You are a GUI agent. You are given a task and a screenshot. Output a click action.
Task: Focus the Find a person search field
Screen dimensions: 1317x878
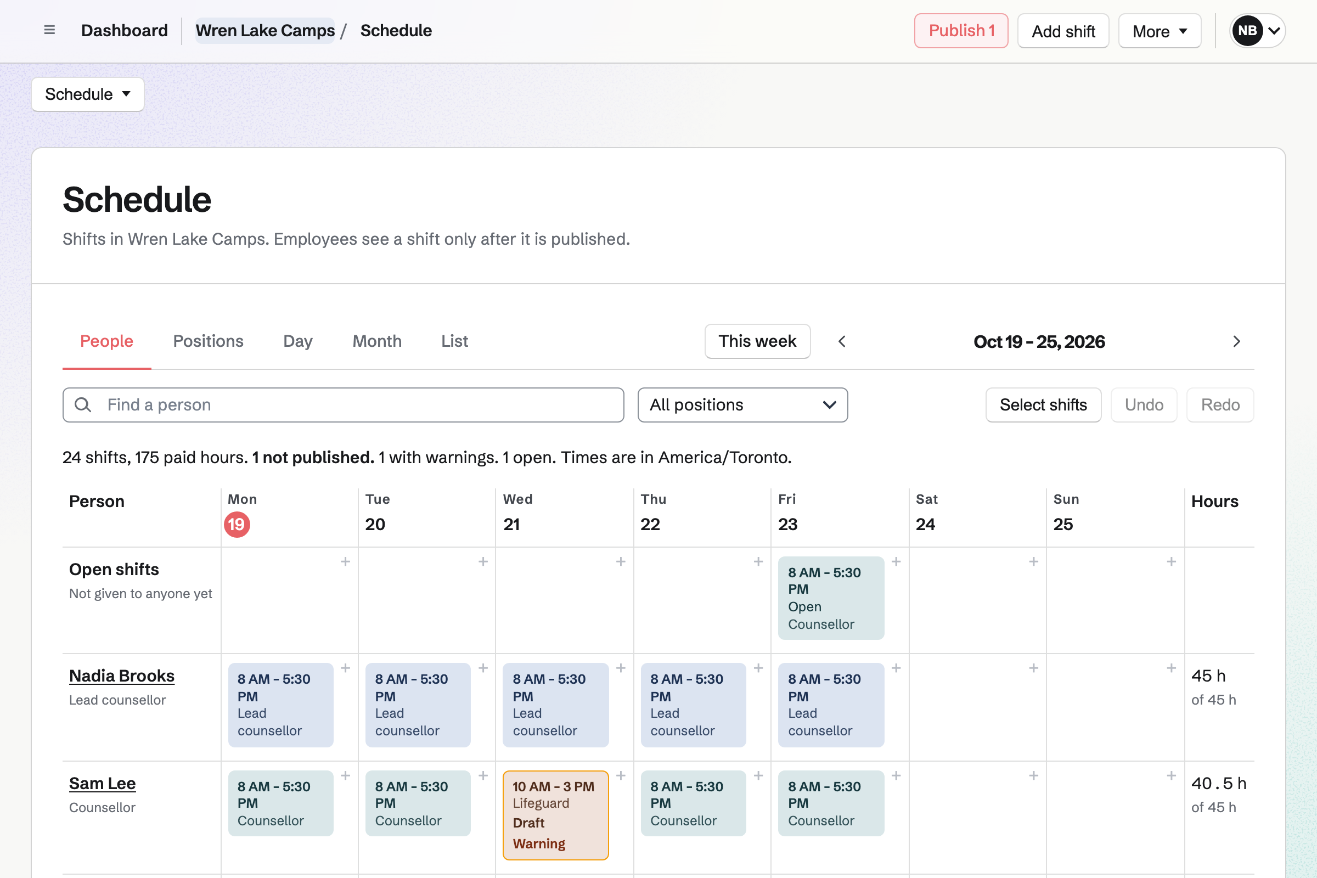coord(344,405)
